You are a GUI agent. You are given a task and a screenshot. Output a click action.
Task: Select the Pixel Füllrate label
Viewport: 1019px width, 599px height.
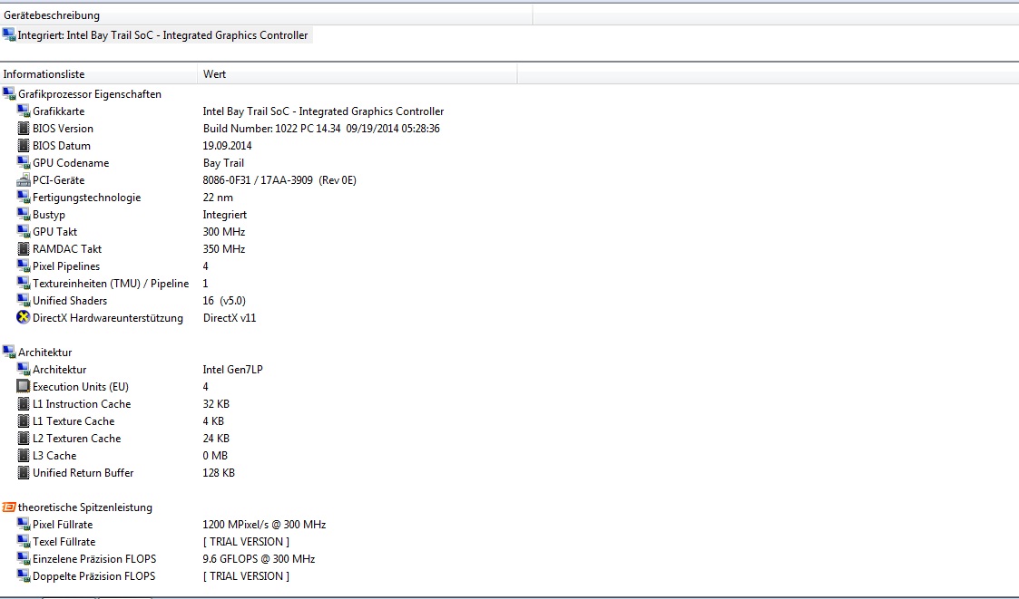(63, 525)
